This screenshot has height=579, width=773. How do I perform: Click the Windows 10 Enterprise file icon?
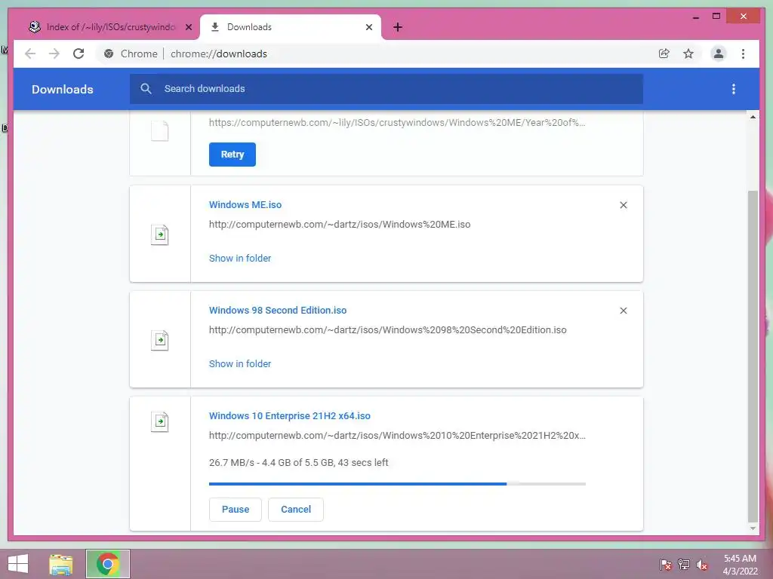160,421
